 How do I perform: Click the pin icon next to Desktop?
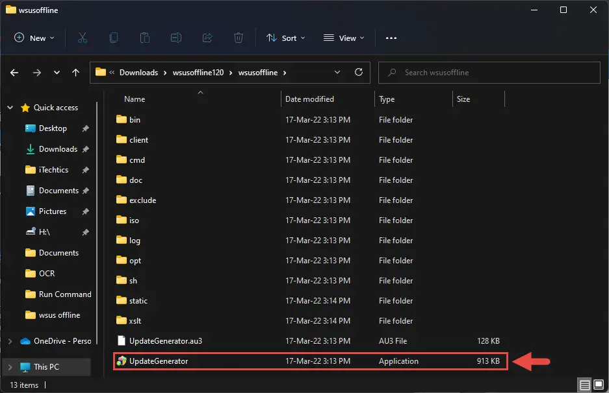pos(85,128)
